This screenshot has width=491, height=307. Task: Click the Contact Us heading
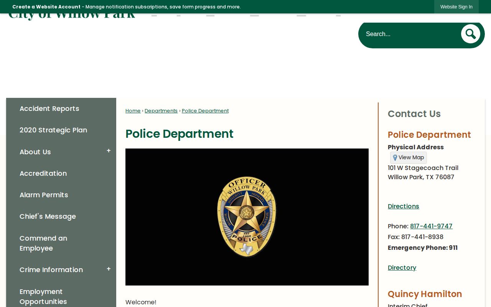[414, 114]
